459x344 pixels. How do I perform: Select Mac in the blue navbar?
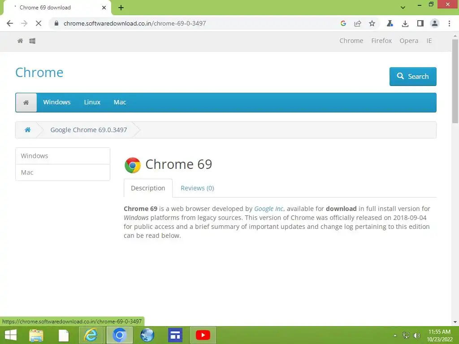pos(120,103)
